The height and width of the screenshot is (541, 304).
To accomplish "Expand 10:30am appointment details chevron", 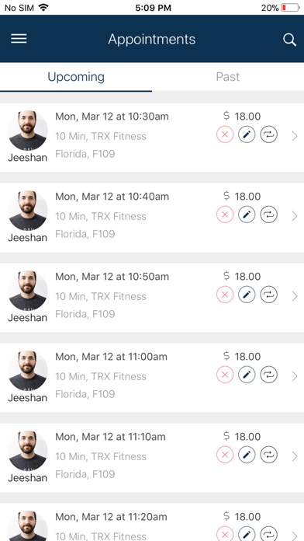I will click(295, 136).
